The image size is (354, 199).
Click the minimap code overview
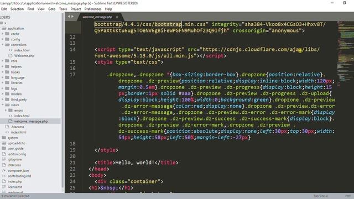345,53
